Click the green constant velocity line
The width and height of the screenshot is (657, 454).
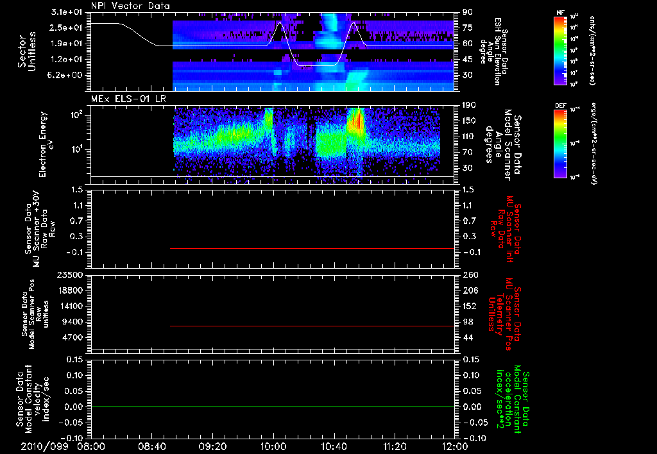pyautogui.click(x=273, y=407)
